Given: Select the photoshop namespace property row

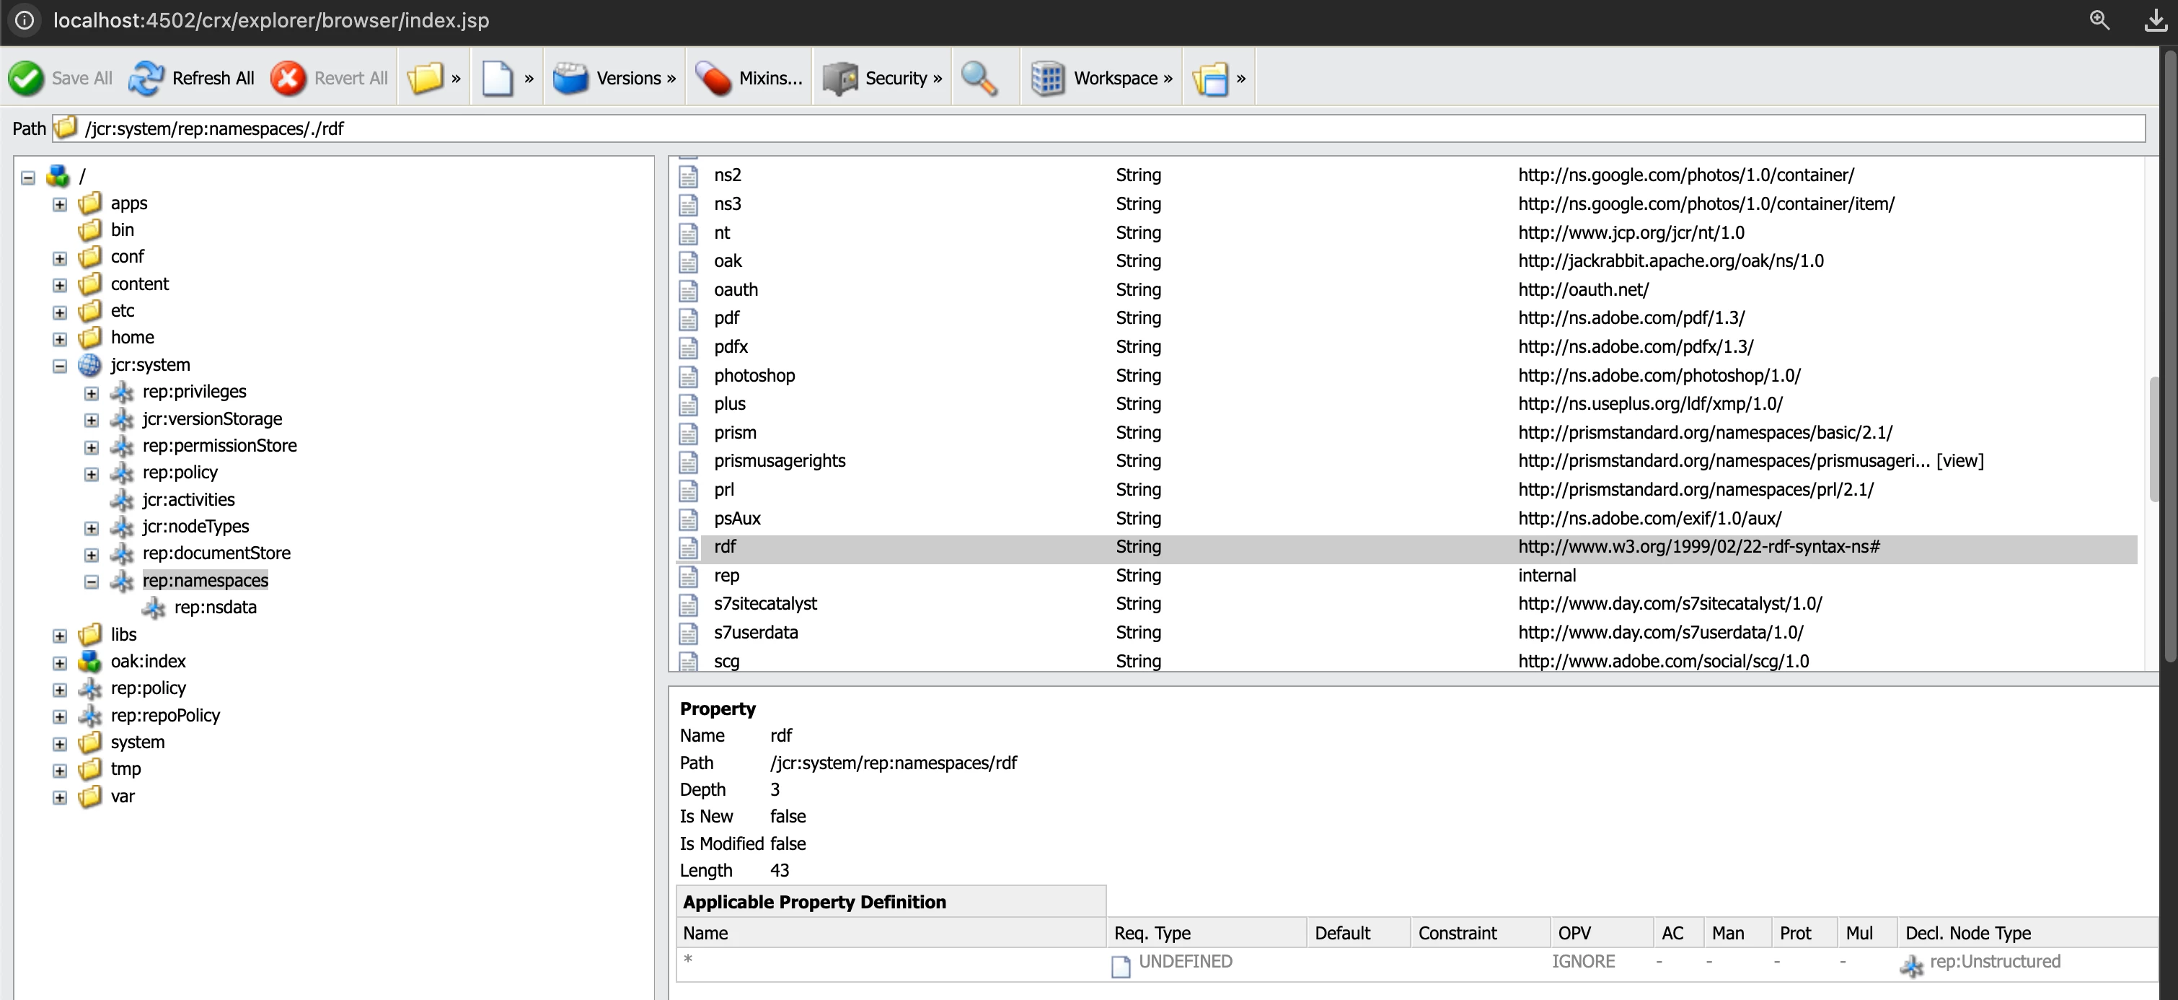Looking at the screenshot, I should pyautogui.click(x=754, y=376).
